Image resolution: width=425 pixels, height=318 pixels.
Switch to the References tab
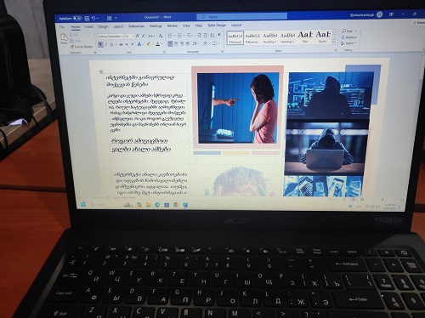(x=137, y=26)
